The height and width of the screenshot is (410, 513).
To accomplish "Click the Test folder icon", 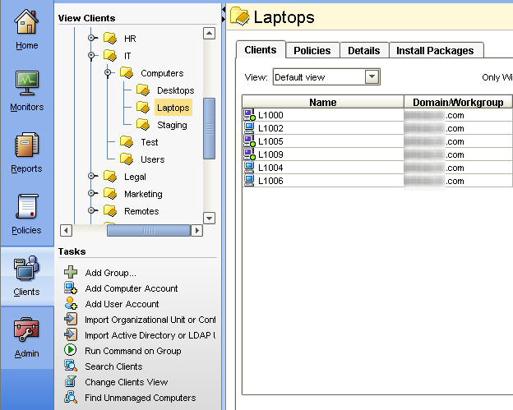I will click(x=127, y=142).
